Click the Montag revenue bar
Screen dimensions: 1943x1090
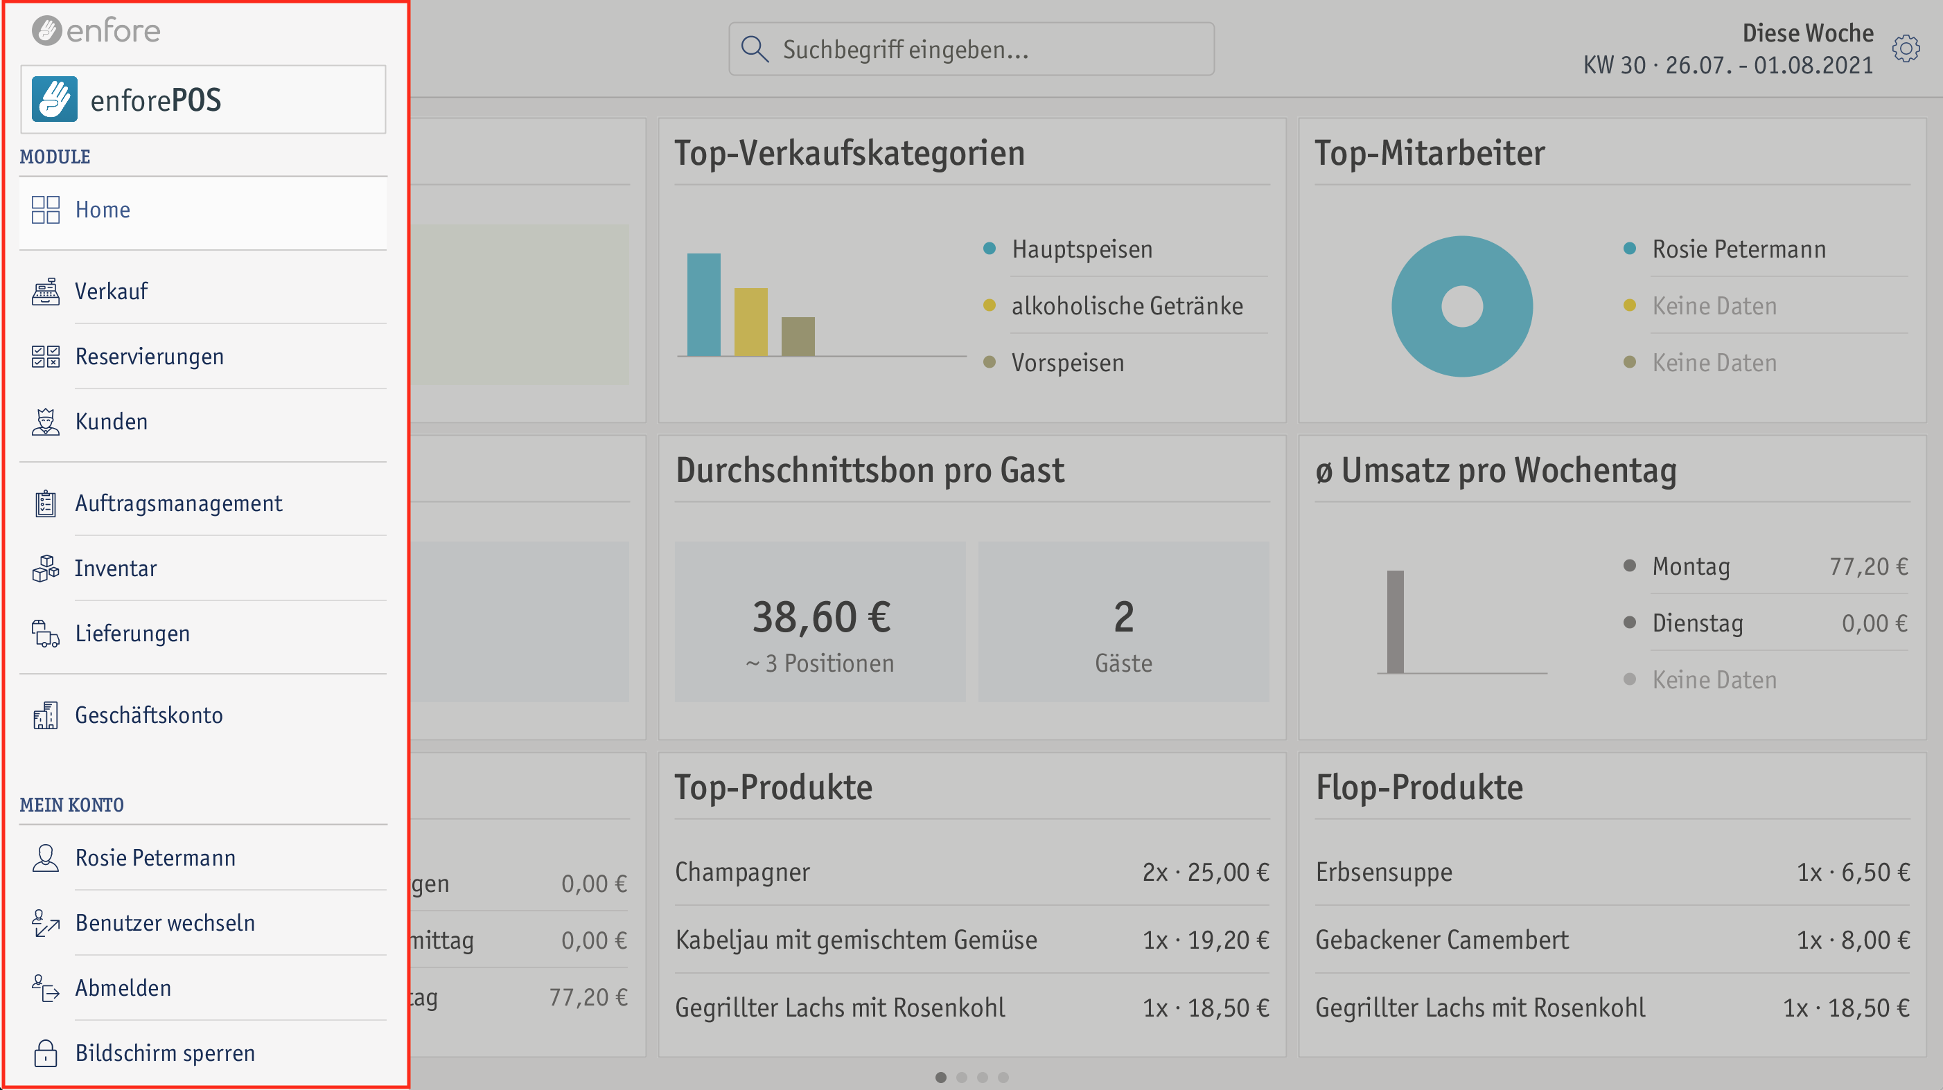1396,622
